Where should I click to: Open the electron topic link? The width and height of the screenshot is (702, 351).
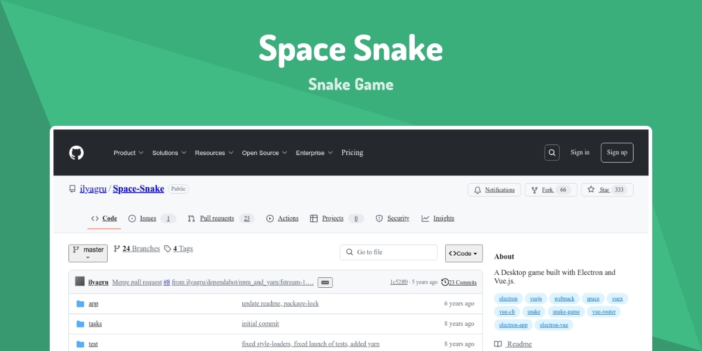click(508, 298)
